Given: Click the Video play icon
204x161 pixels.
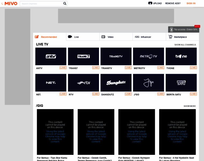Looking at the screenshot, I should [103, 37].
